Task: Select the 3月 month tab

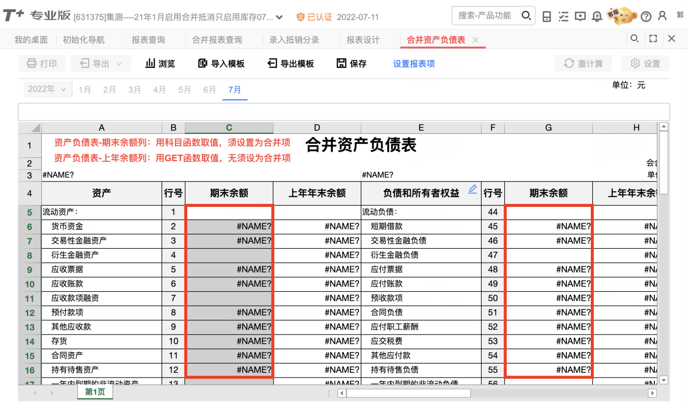Action: pos(134,90)
